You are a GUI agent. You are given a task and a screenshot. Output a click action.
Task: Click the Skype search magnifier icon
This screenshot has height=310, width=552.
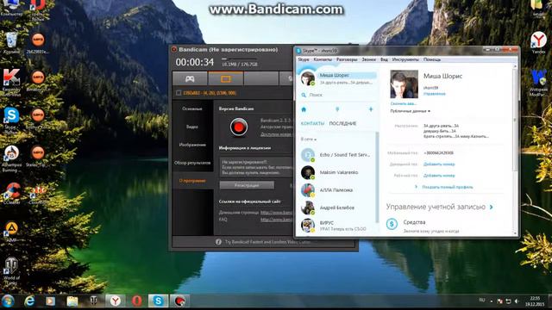click(304, 95)
